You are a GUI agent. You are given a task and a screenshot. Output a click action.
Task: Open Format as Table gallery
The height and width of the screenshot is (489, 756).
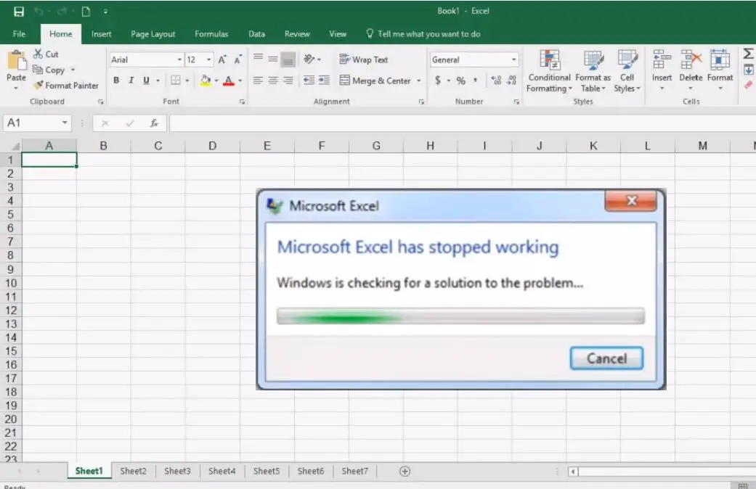click(593, 71)
